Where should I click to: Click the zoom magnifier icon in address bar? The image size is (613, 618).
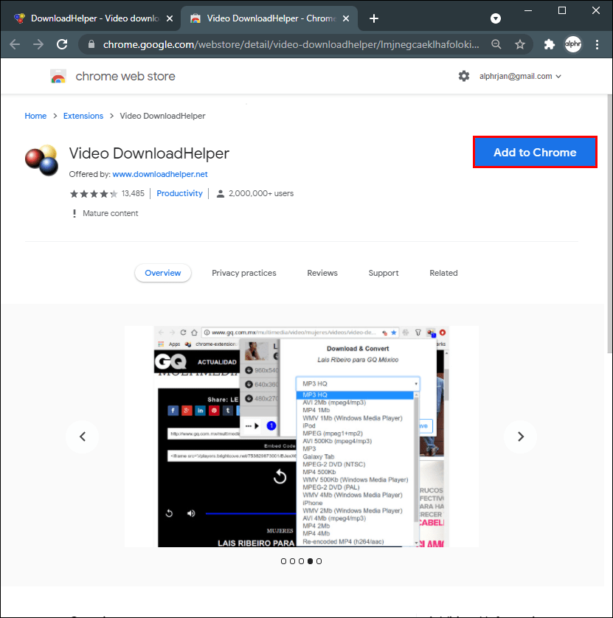point(496,44)
